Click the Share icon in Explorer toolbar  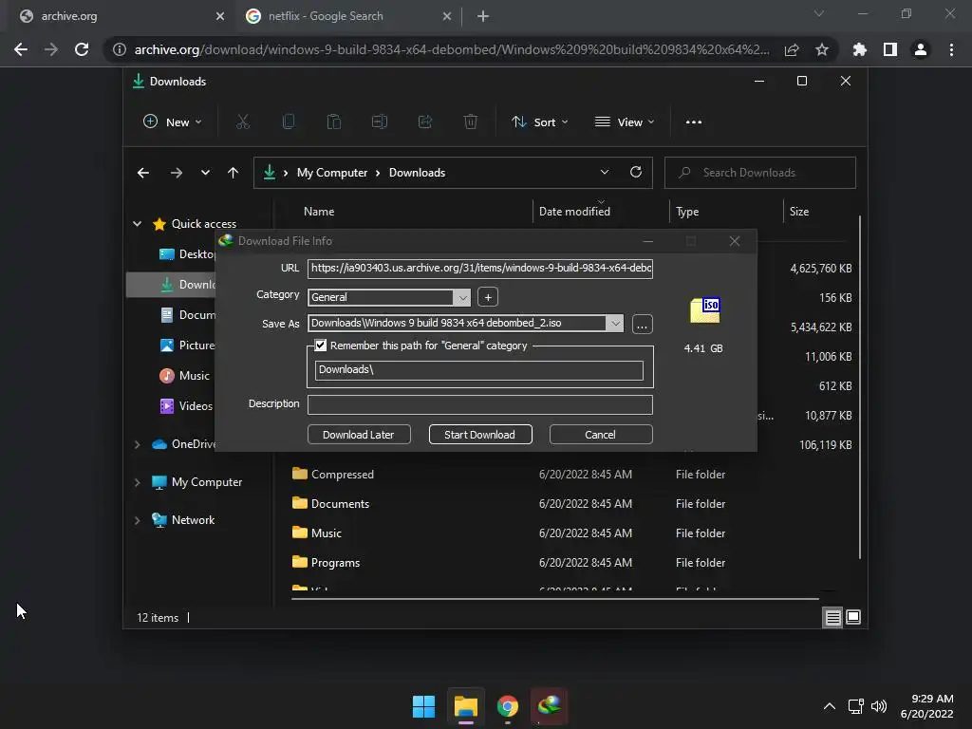point(425,122)
